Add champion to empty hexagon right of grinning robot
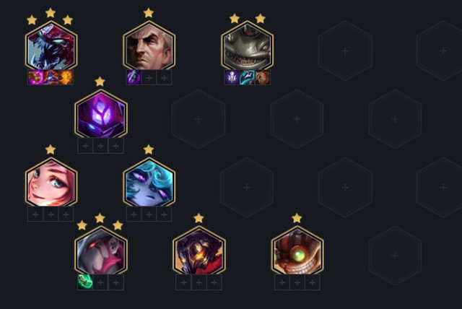This screenshot has width=462, height=309. click(395, 256)
